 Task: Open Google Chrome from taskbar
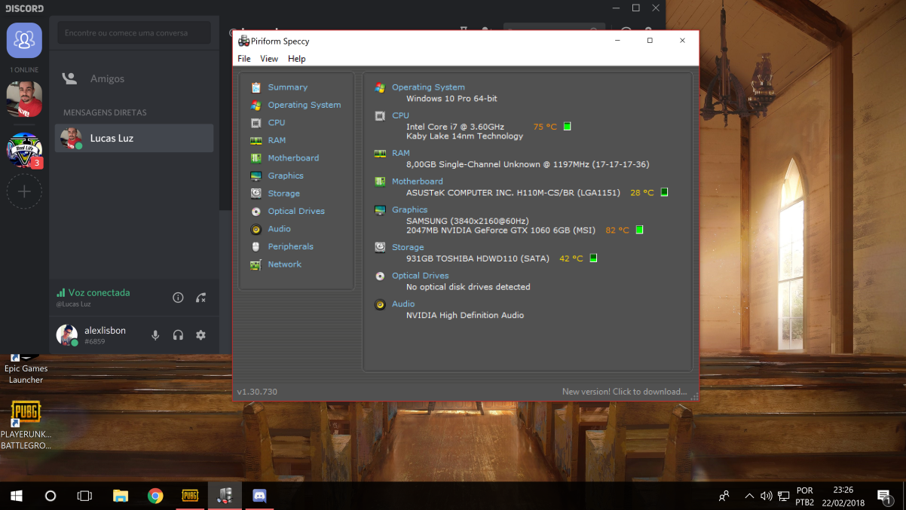tap(155, 496)
